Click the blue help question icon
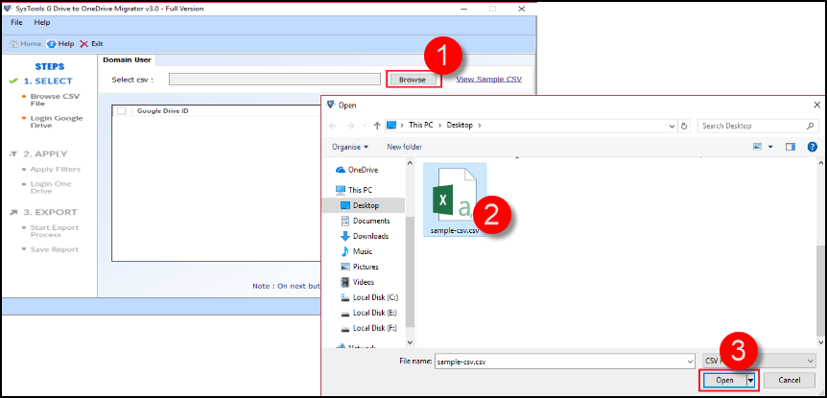The width and height of the screenshot is (827, 398). [813, 147]
